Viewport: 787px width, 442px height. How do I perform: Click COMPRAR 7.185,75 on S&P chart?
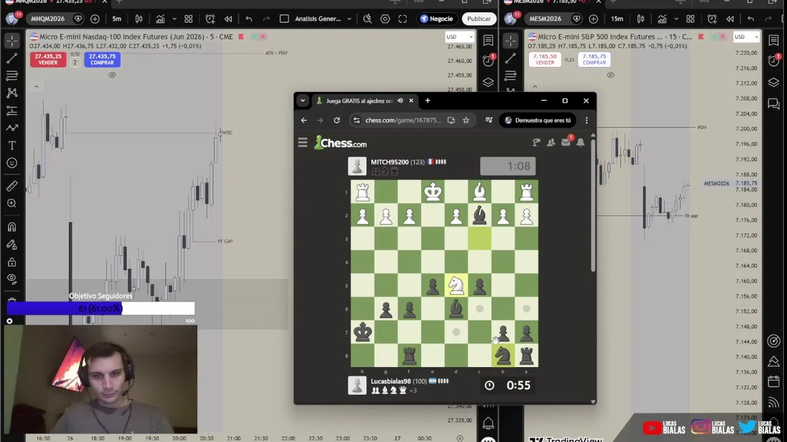point(594,59)
